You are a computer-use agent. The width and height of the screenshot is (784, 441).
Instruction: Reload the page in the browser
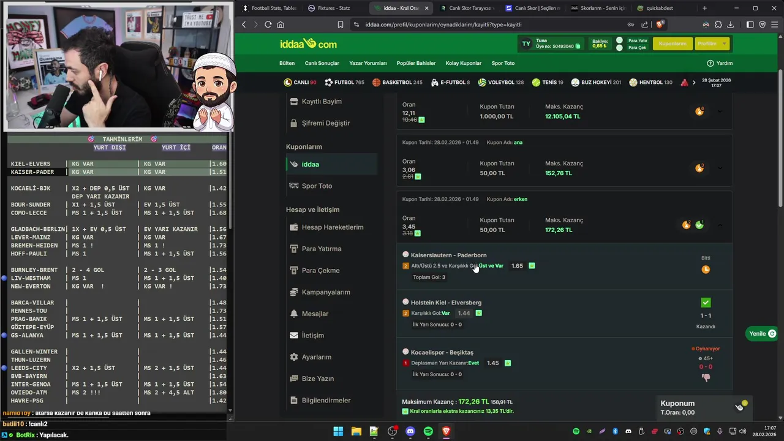click(268, 24)
